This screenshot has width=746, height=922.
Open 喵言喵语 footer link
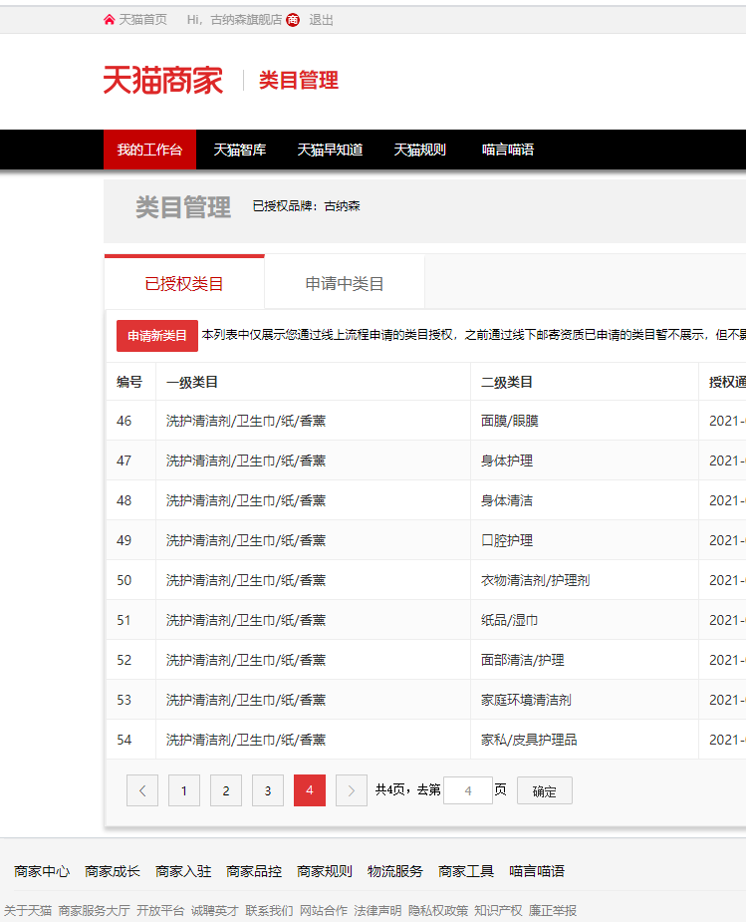pyautogui.click(x=537, y=871)
